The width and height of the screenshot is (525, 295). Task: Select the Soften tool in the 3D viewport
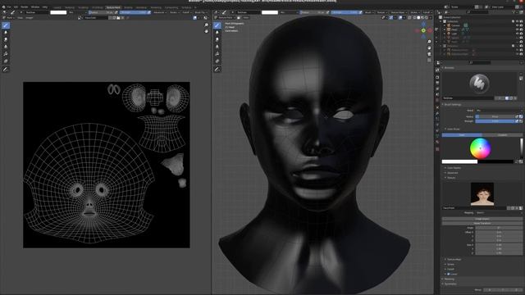217,33
